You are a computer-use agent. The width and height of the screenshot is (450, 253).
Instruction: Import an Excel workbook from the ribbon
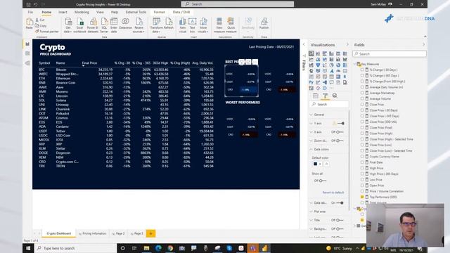point(79,25)
